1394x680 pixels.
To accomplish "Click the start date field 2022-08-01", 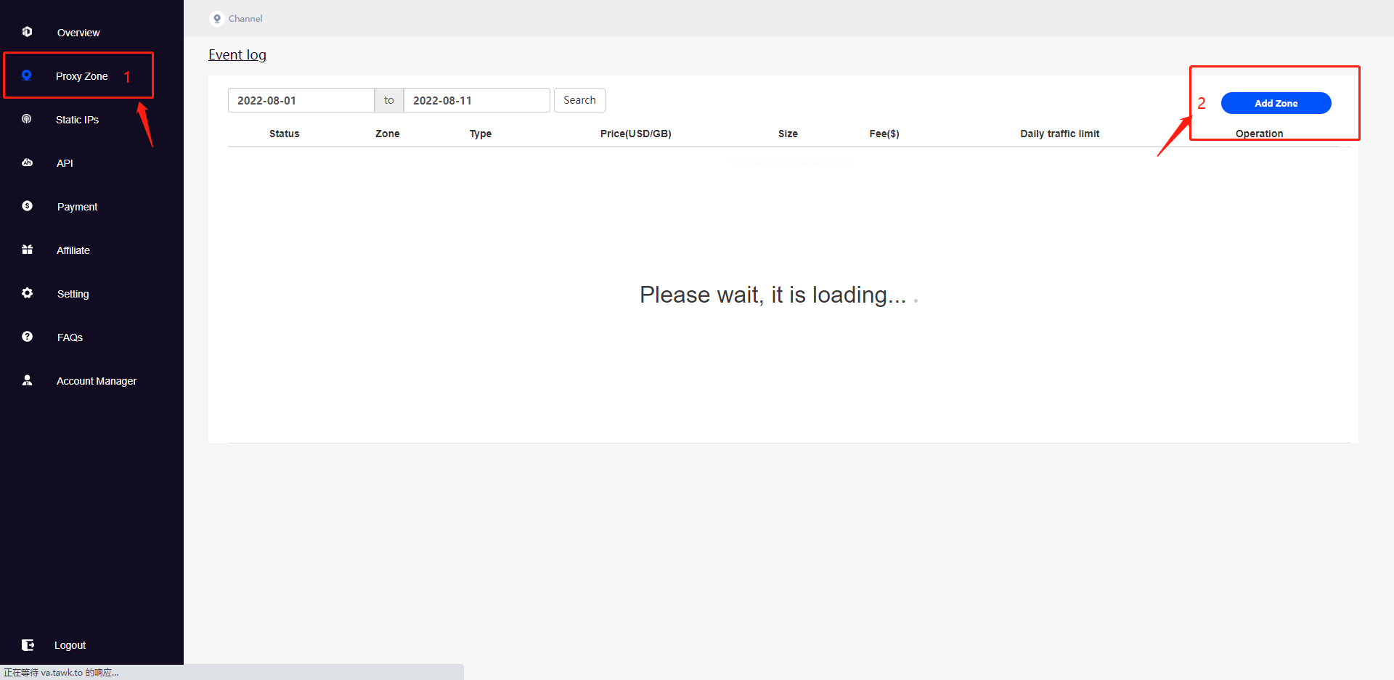I will pyautogui.click(x=301, y=100).
